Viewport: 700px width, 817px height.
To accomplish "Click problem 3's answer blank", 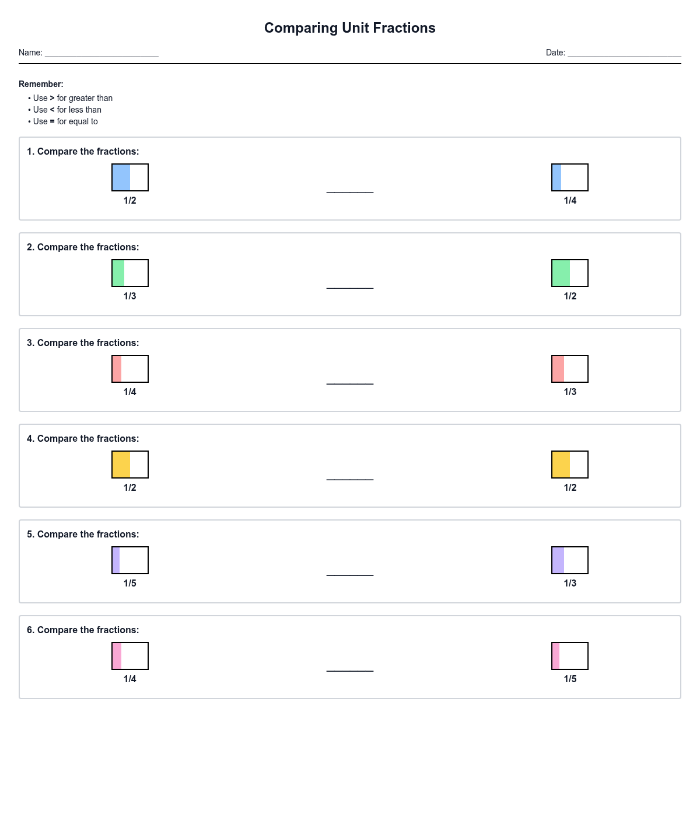I will point(350,378).
